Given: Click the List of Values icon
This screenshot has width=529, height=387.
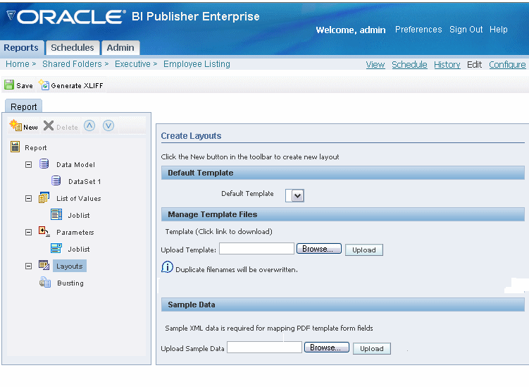Looking at the screenshot, I should pyautogui.click(x=44, y=197).
